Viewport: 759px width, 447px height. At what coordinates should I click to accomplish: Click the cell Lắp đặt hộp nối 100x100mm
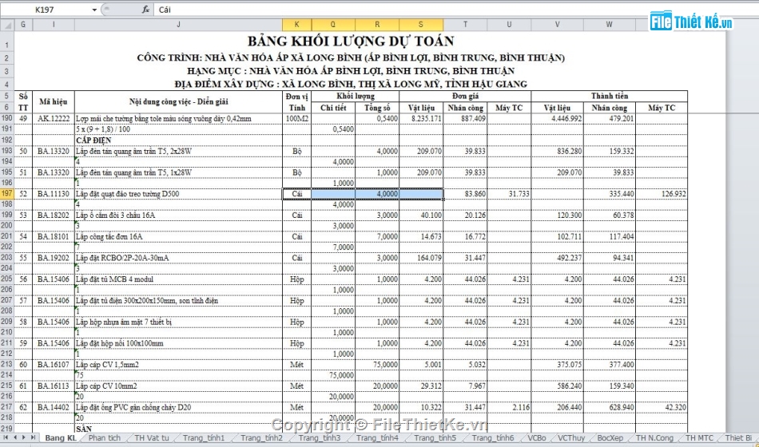[178, 343]
